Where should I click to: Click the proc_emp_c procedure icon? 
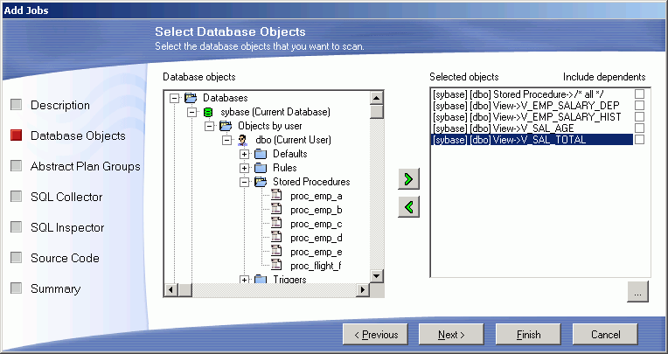pos(277,224)
